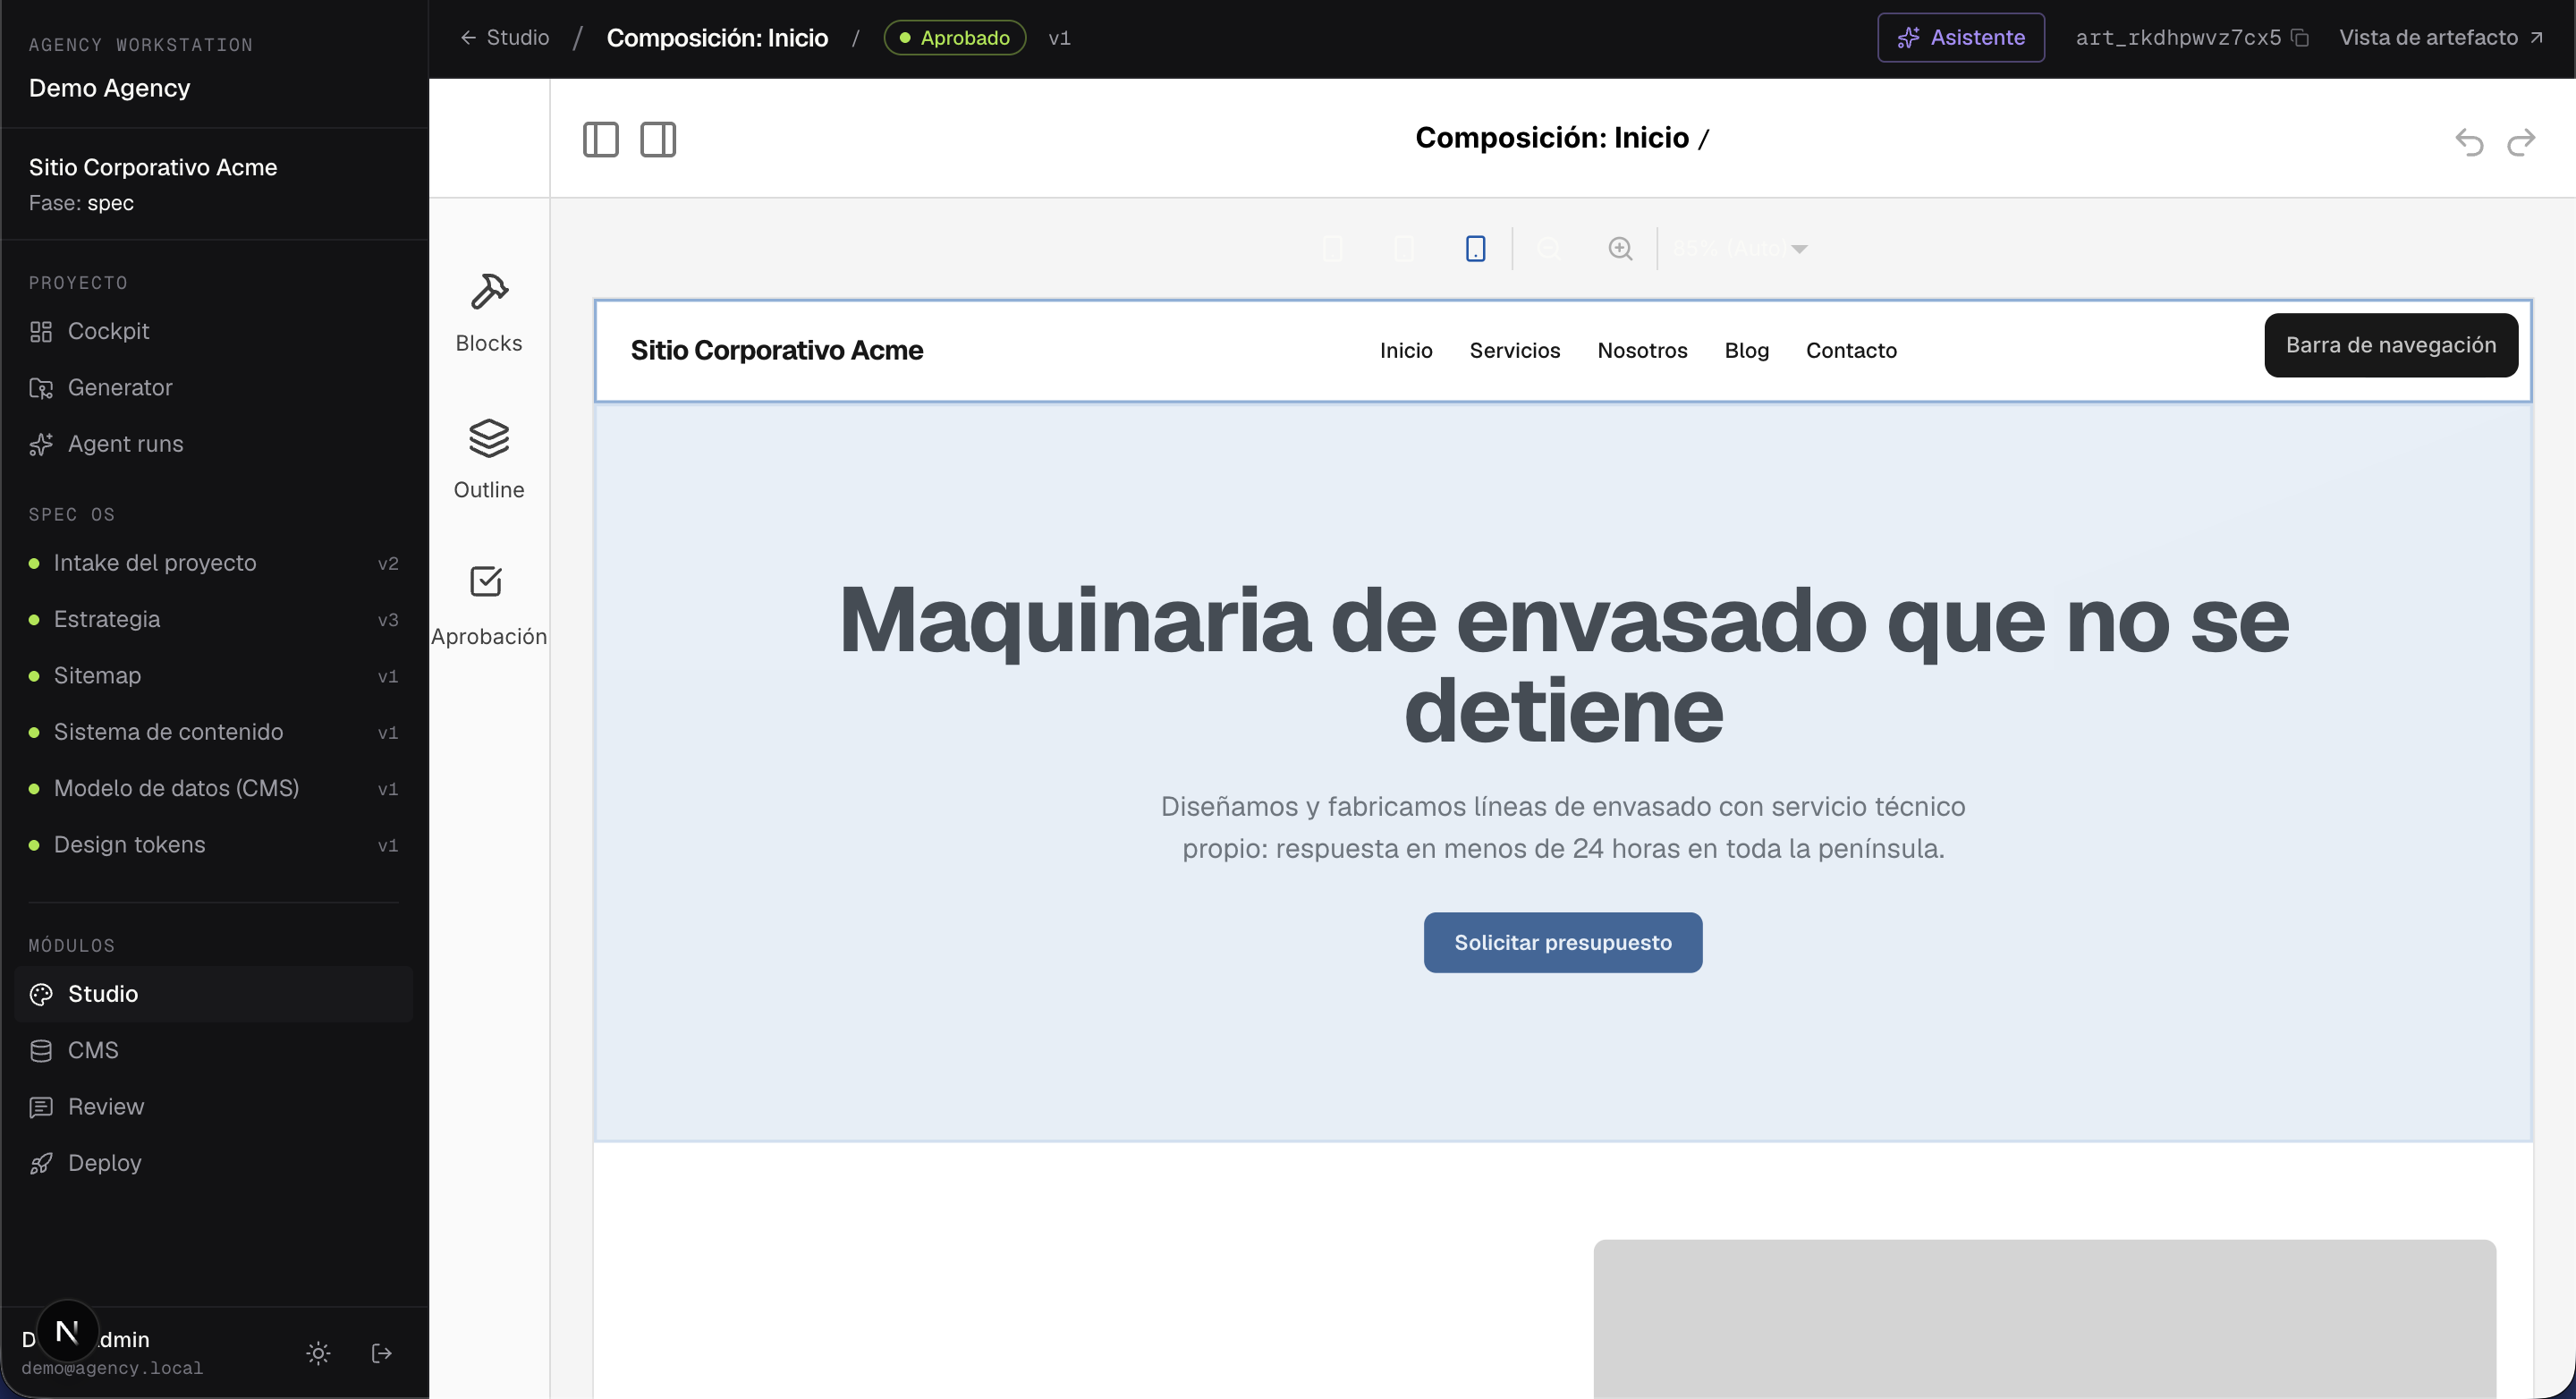Open Modelo de datos (CMS) item
This screenshot has height=1399, width=2576.
[214, 788]
